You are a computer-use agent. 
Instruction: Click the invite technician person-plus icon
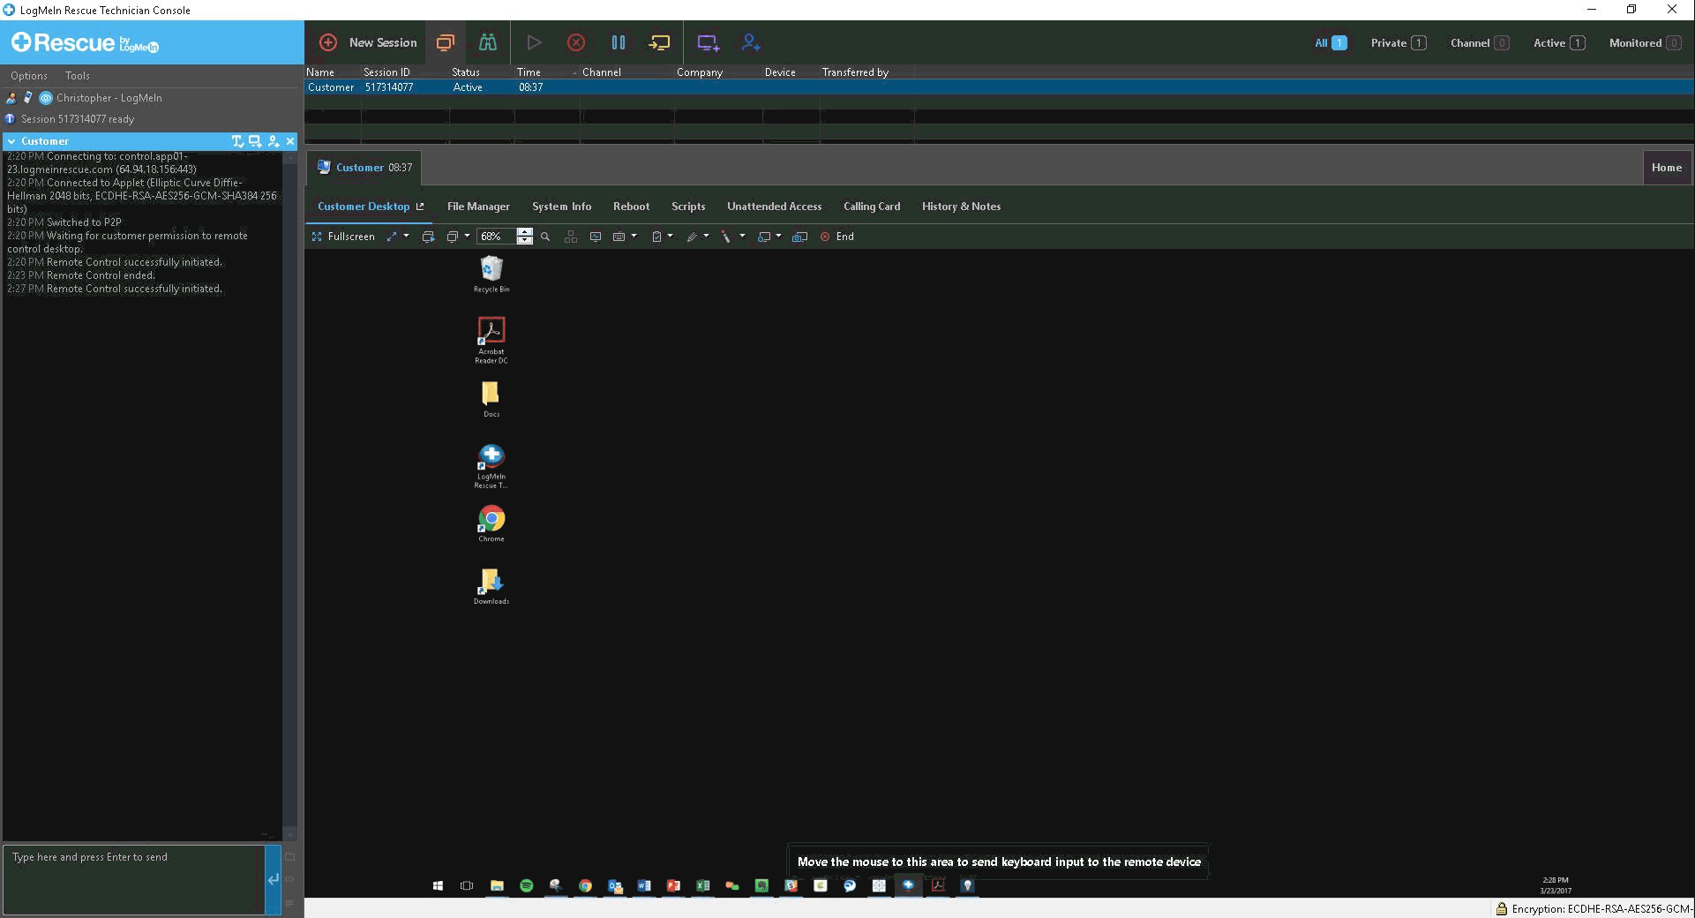[x=751, y=42]
